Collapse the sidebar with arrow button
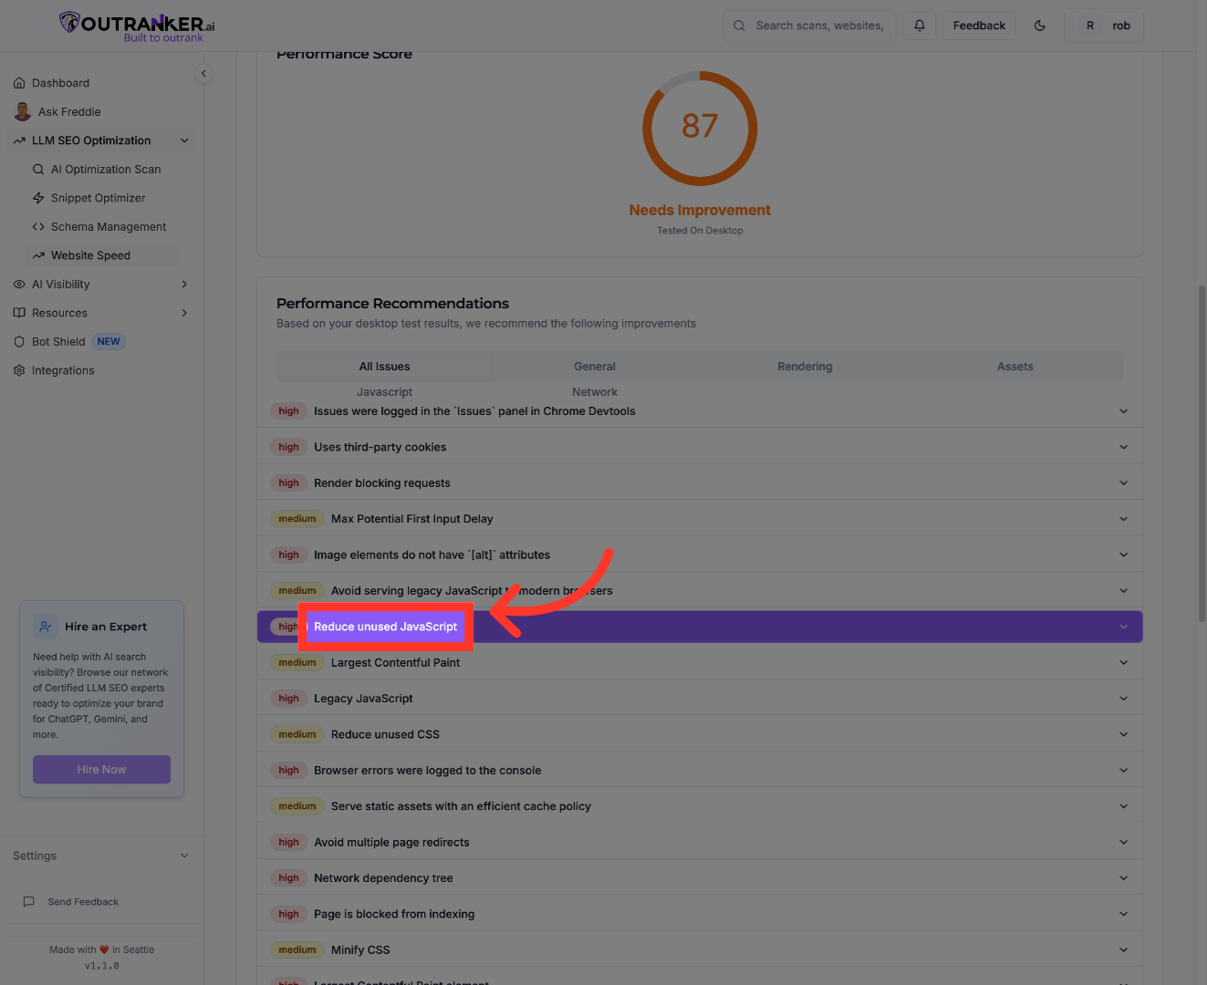The width and height of the screenshot is (1207, 985). click(203, 74)
